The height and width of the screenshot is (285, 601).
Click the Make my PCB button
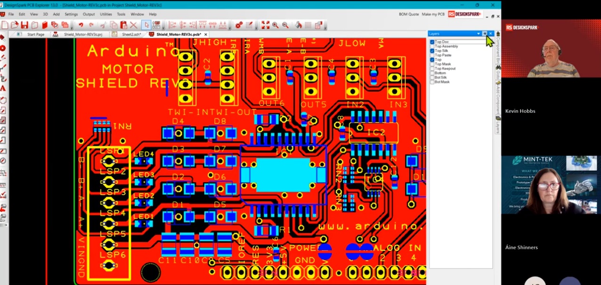pos(433,14)
